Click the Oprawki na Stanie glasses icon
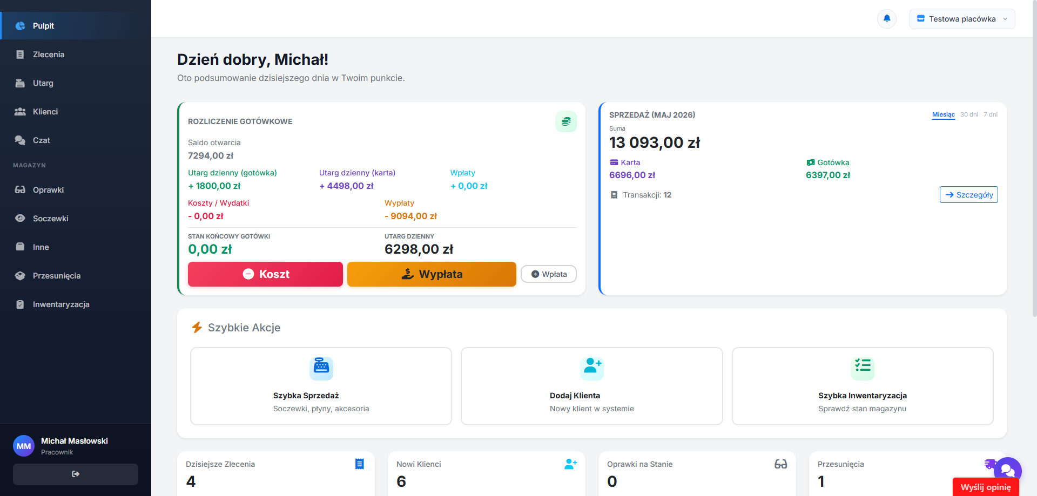The width and height of the screenshot is (1037, 496). (x=781, y=464)
